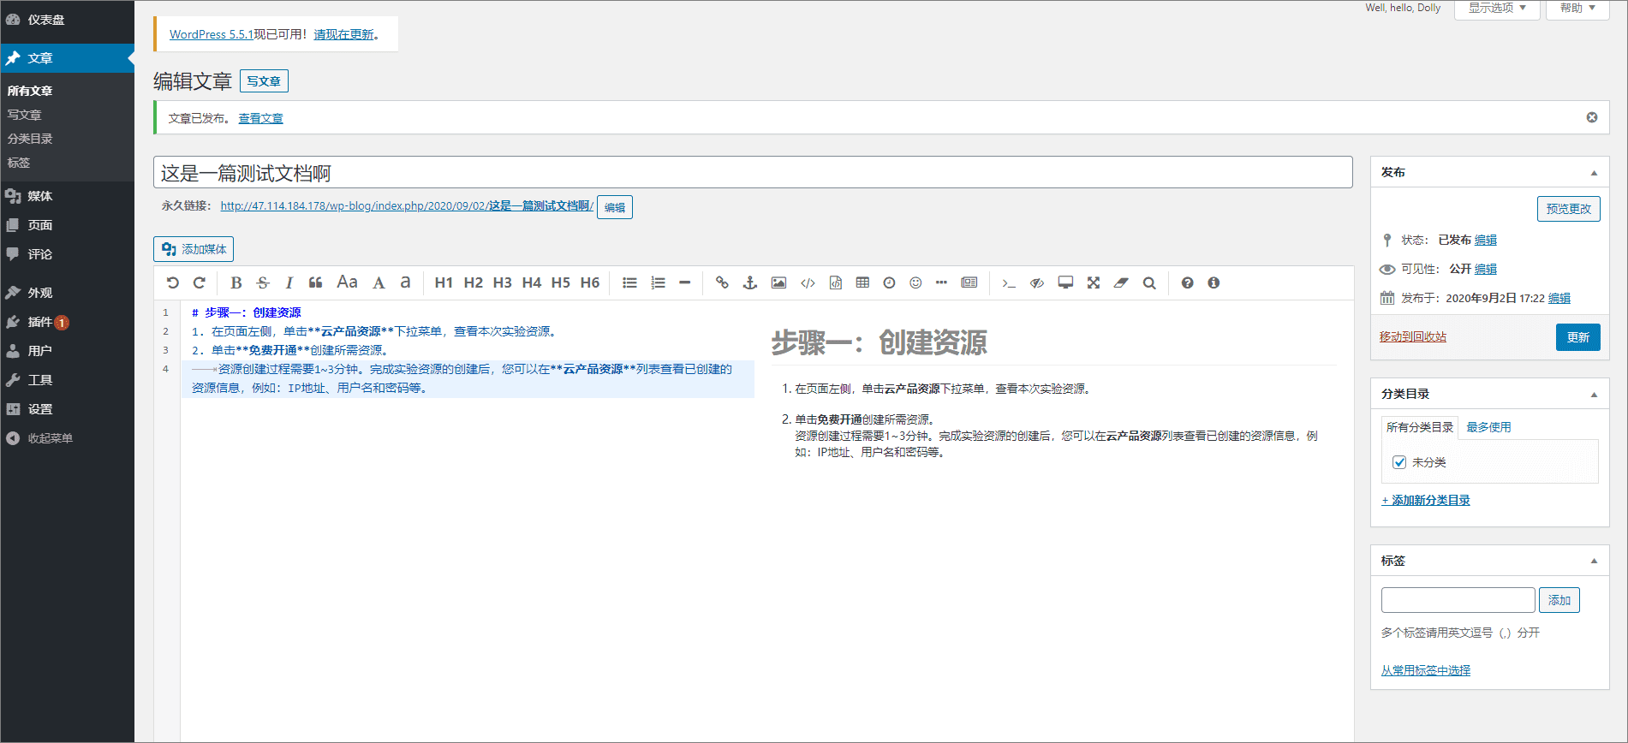
Task: Dismiss the 文章已发布 notice
Action: point(1592,117)
